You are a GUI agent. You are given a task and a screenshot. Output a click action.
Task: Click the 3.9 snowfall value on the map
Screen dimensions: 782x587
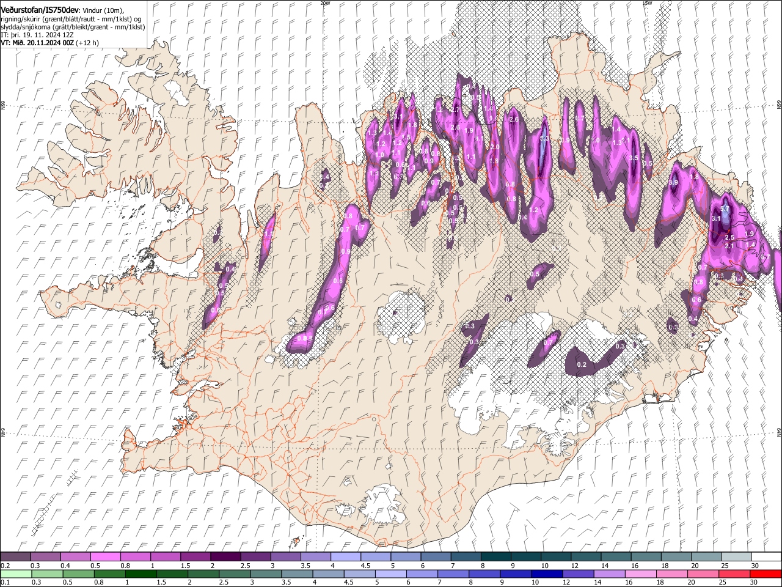tap(674, 182)
